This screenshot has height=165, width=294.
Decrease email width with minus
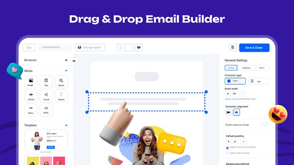[x=243, y=93]
